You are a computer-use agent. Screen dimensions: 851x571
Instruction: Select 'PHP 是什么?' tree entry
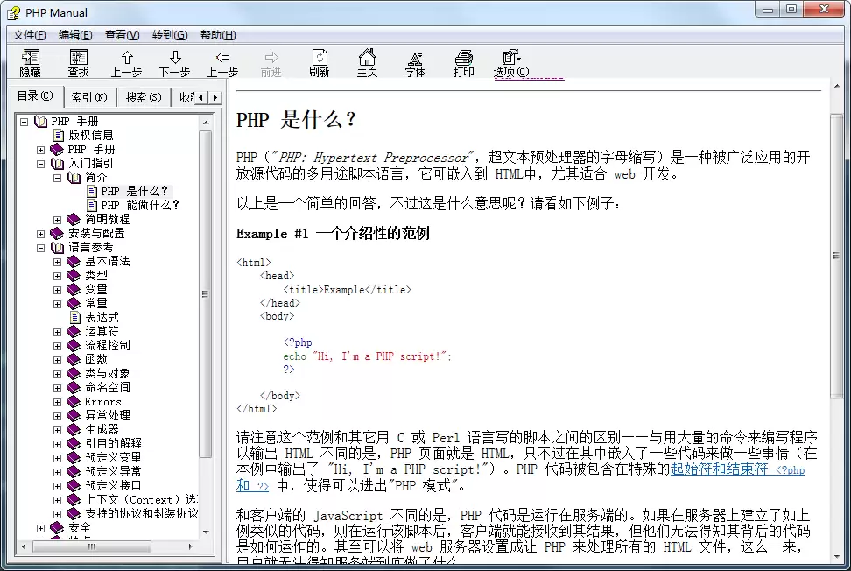(x=134, y=191)
